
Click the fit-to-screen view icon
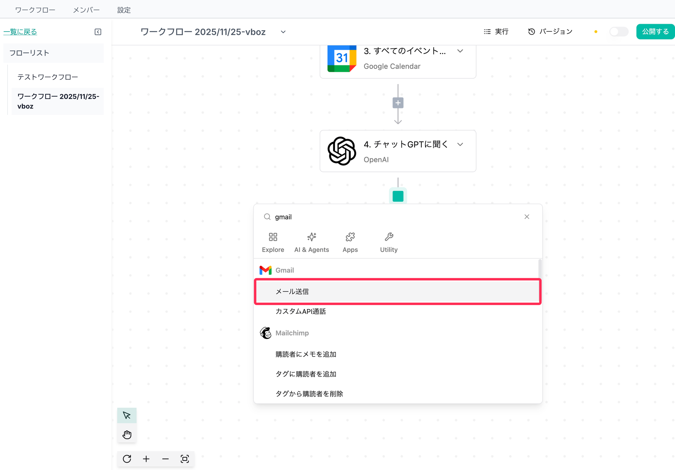pyautogui.click(x=185, y=459)
